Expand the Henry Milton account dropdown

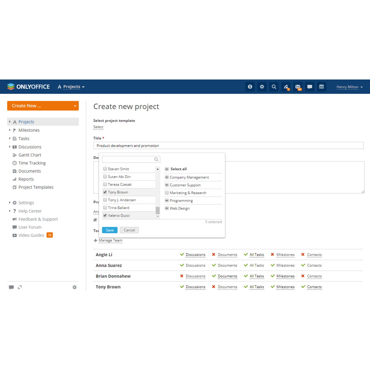(349, 87)
